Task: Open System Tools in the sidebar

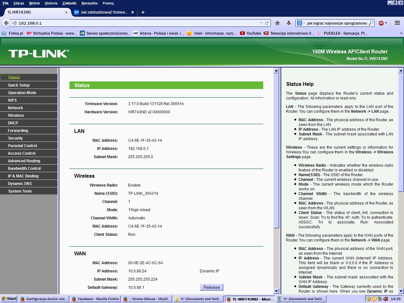Action: 20,191
